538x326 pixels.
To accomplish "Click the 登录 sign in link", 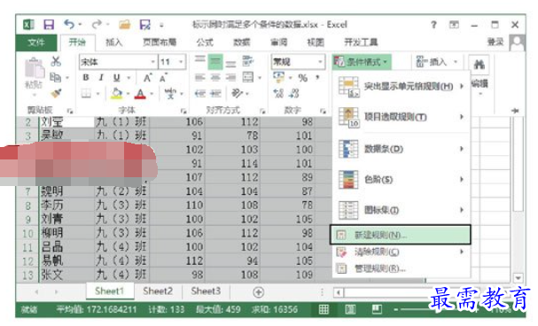I will pyautogui.click(x=495, y=43).
